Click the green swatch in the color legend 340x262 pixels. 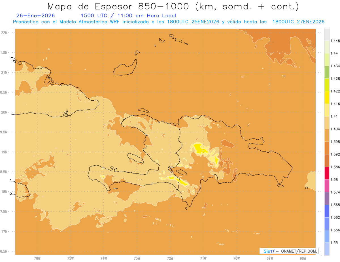pyautogui.click(x=327, y=72)
